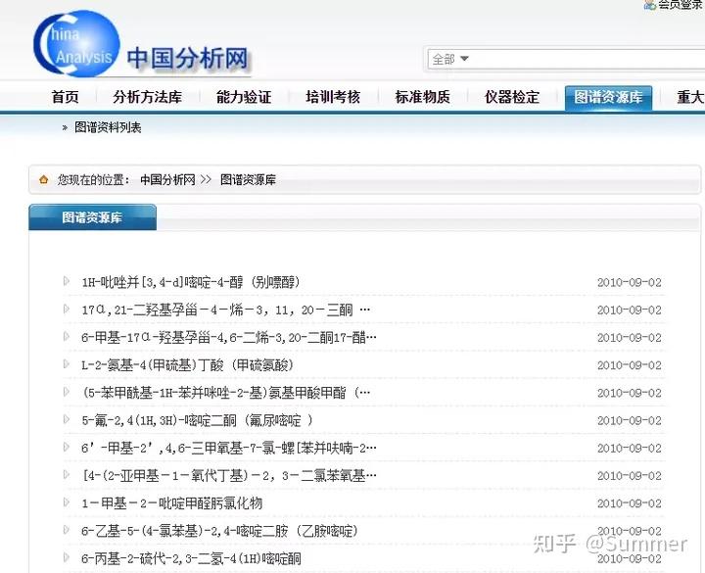Click 会员登录 link at top right
This screenshot has width=705, height=573.
(x=681, y=5)
